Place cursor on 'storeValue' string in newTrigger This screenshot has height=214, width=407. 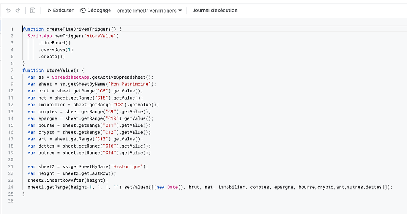[x=100, y=36]
